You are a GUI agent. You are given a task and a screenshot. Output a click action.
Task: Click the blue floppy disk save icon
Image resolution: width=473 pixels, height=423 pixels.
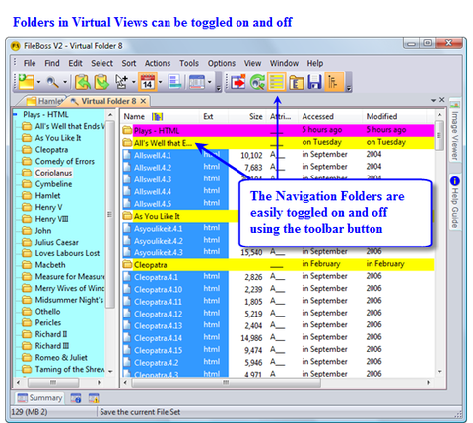(314, 82)
